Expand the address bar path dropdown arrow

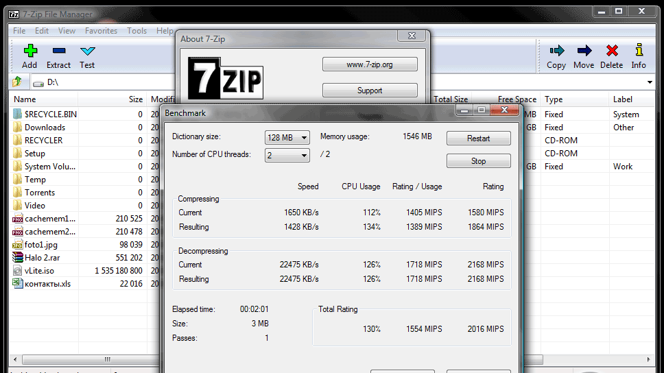(x=650, y=82)
